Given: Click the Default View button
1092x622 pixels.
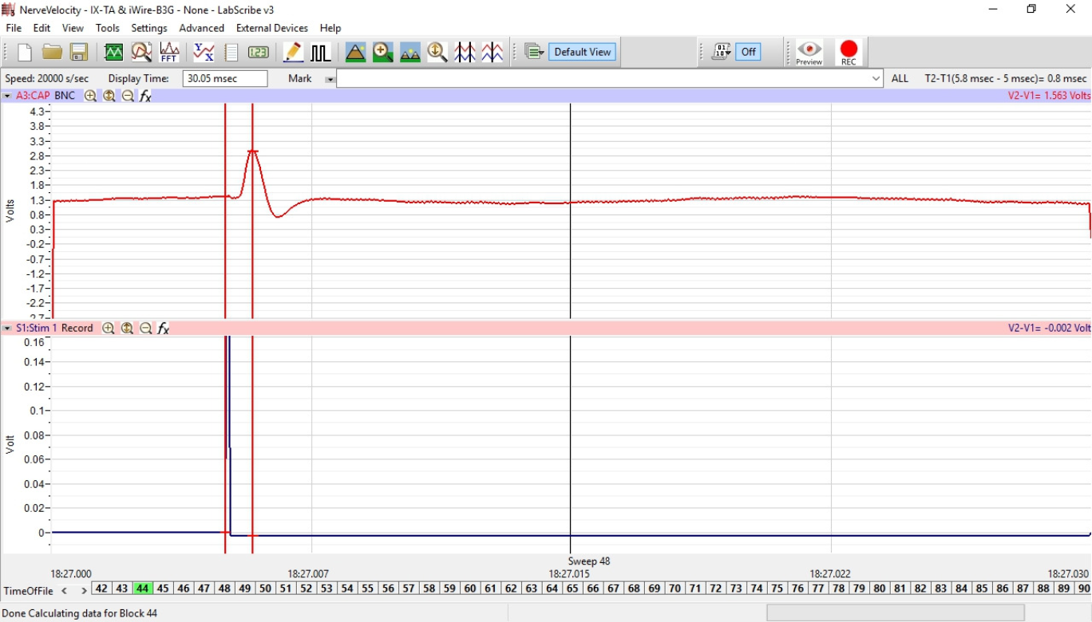Looking at the screenshot, I should click(x=582, y=52).
